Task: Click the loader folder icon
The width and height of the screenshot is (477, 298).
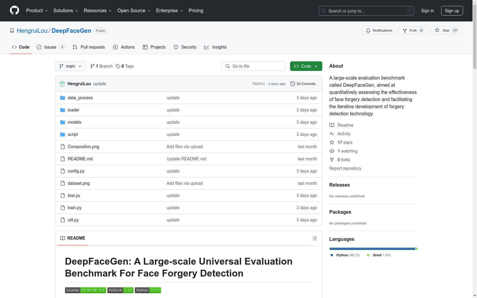Action: click(63, 110)
